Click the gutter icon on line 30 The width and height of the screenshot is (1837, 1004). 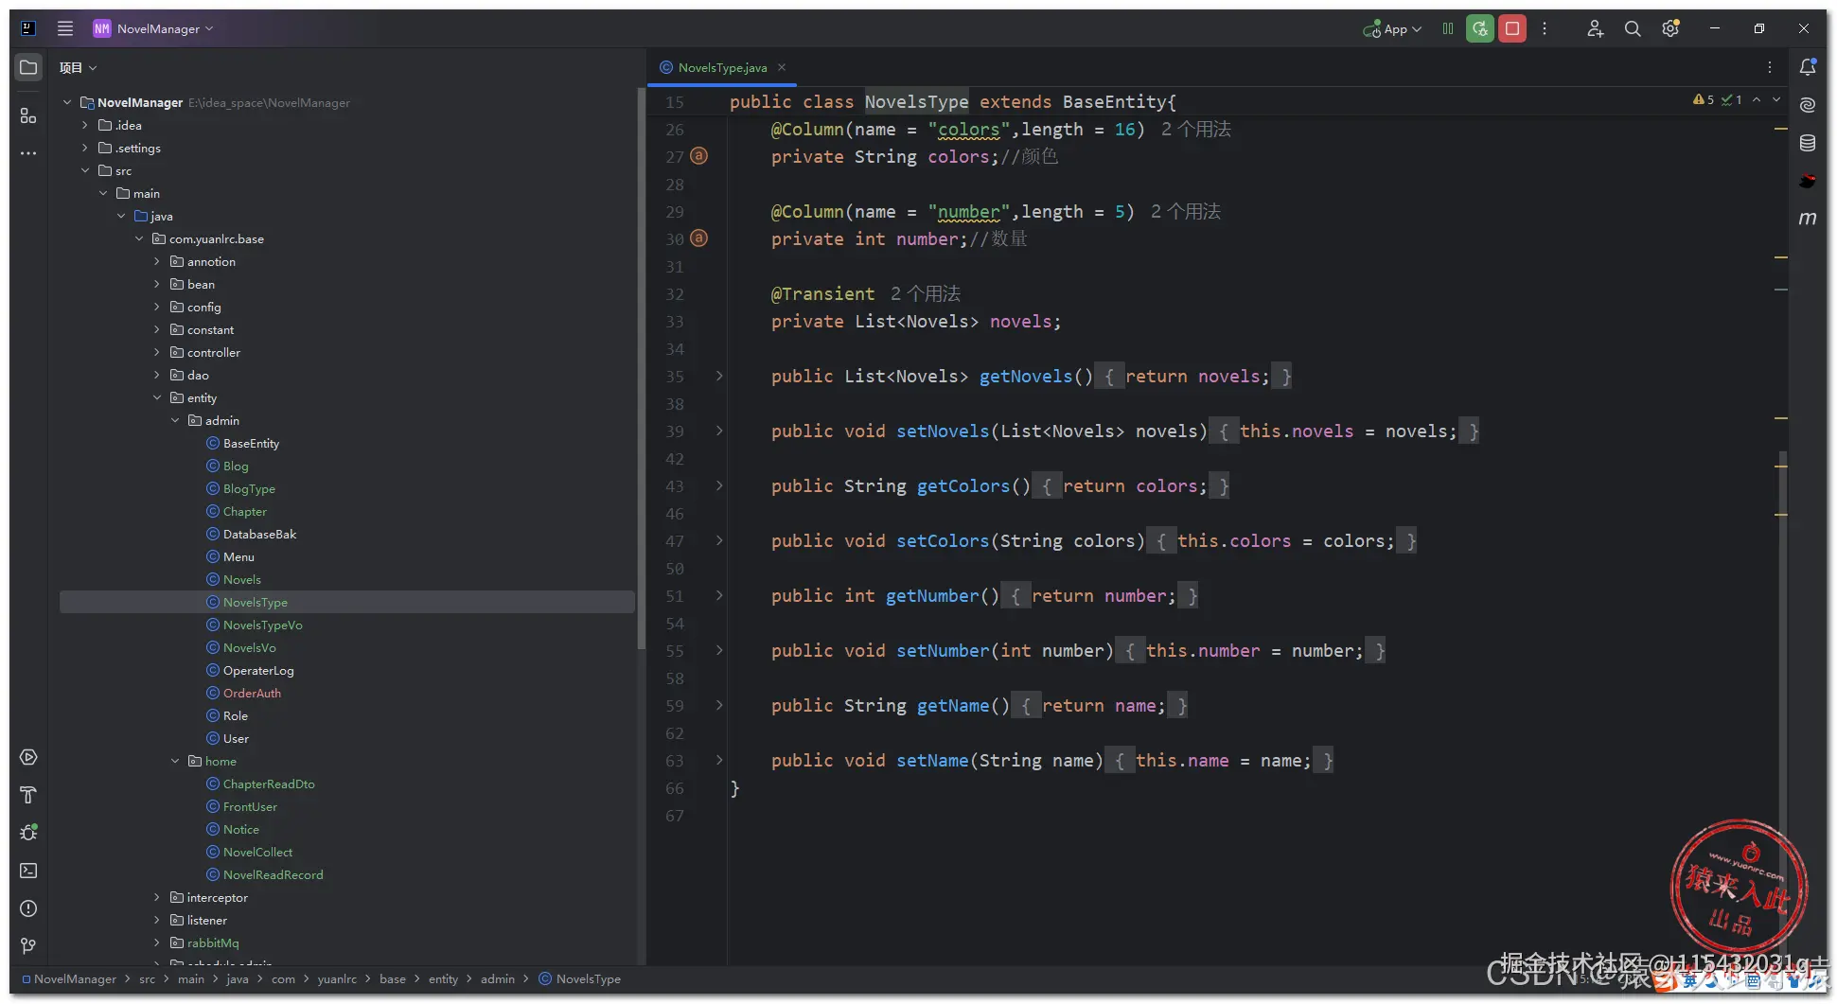coord(698,238)
